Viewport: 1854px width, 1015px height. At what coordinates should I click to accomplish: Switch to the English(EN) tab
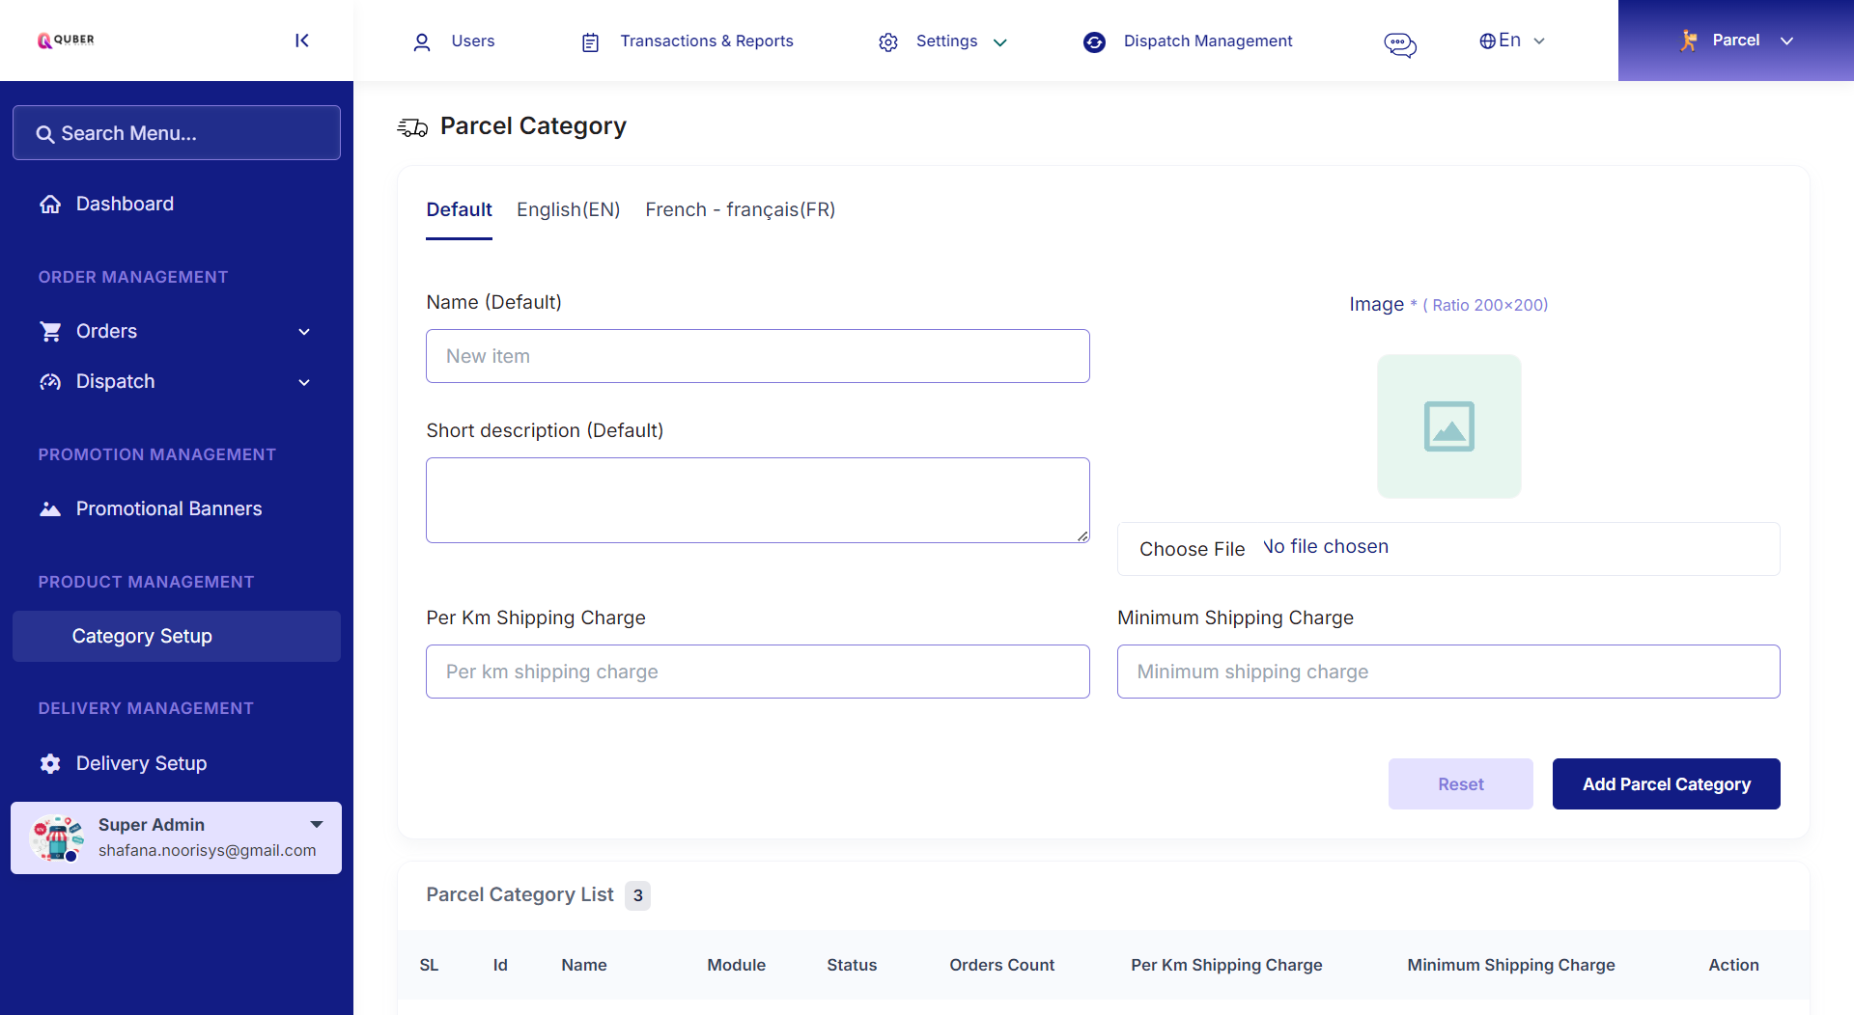pyautogui.click(x=568, y=209)
